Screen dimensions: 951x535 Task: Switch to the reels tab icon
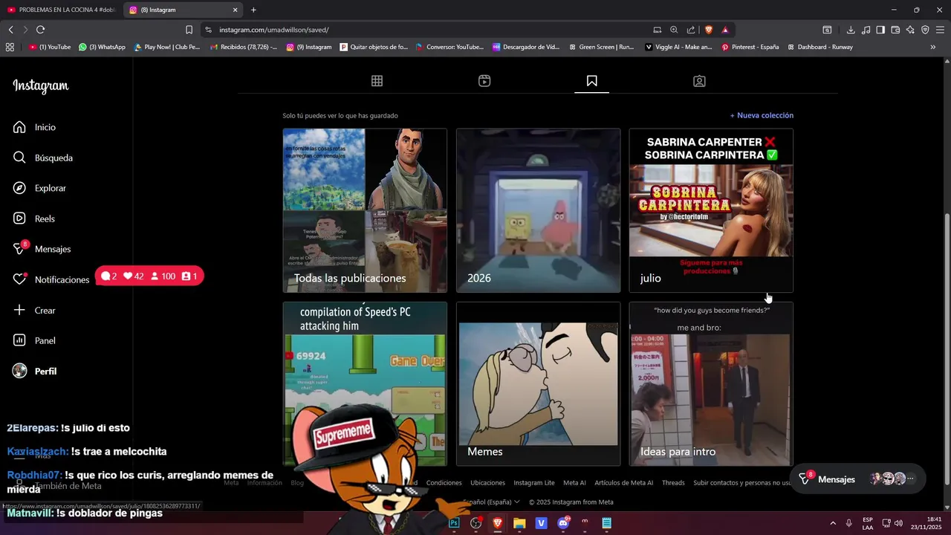(484, 81)
